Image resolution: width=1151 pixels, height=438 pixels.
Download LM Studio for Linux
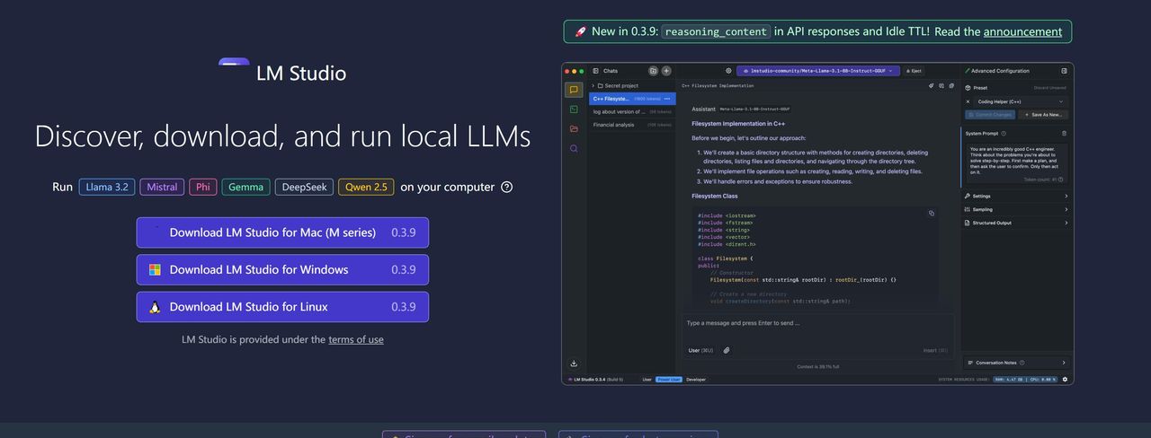pos(282,307)
